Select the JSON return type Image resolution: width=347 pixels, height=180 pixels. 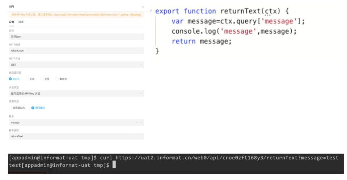tap(10, 79)
